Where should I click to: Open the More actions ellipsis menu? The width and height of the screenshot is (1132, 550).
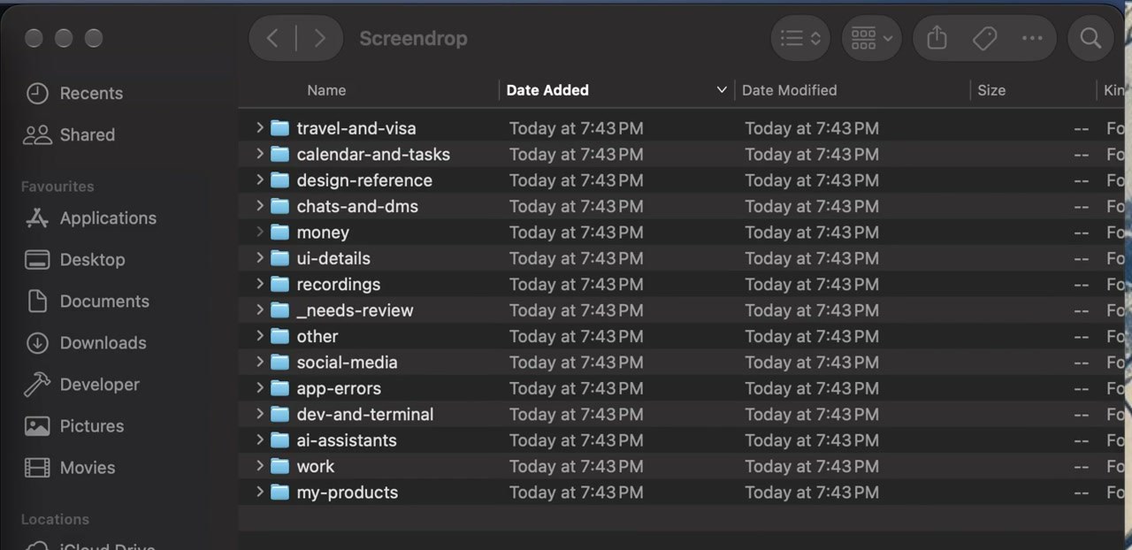[x=1032, y=38]
